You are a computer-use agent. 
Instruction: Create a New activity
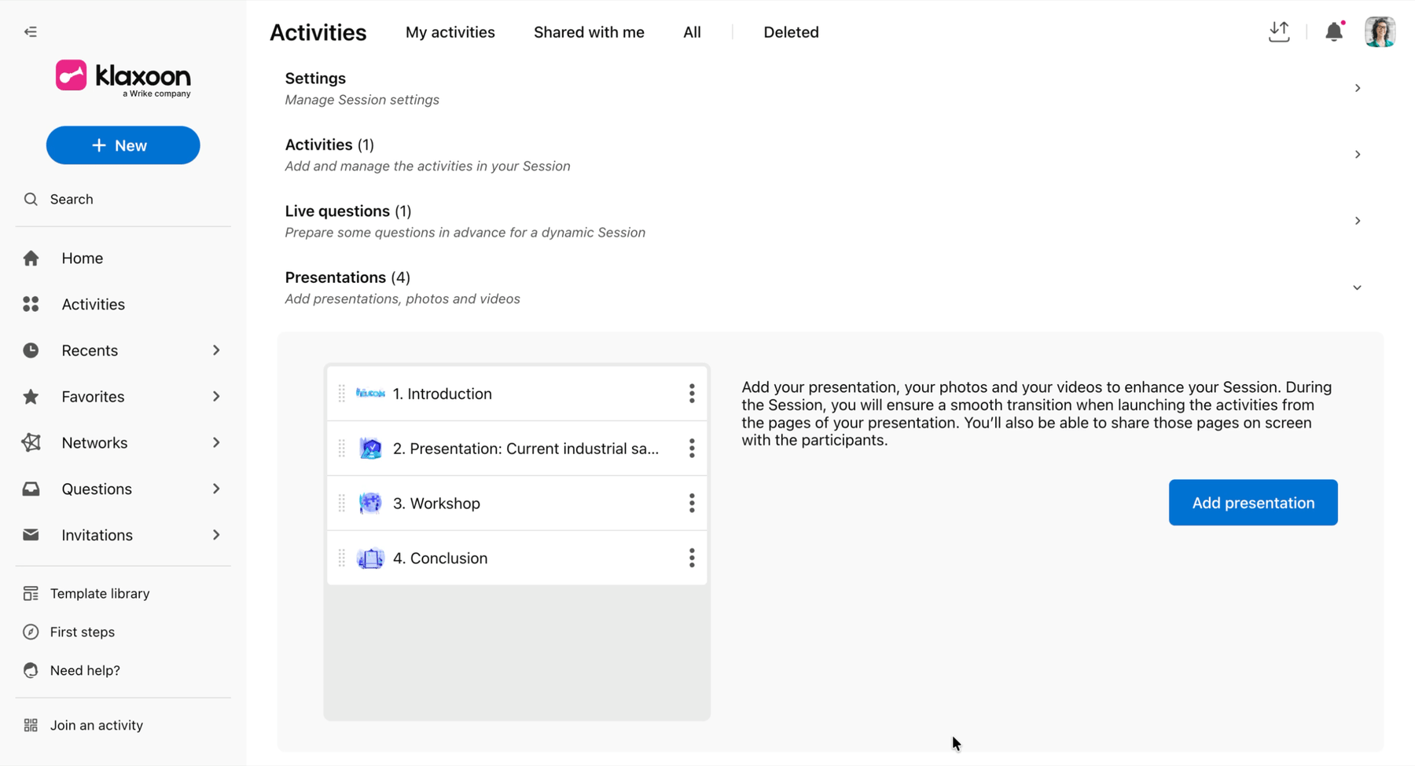(x=123, y=145)
